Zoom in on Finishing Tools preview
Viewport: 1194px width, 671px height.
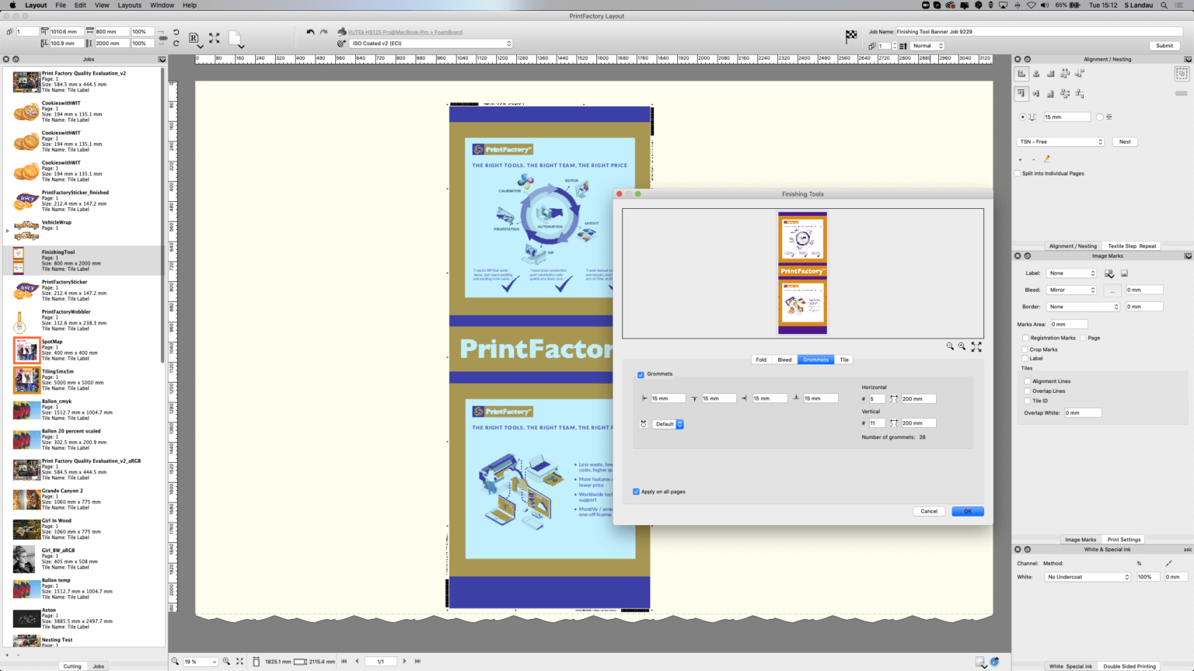(962, 346)
